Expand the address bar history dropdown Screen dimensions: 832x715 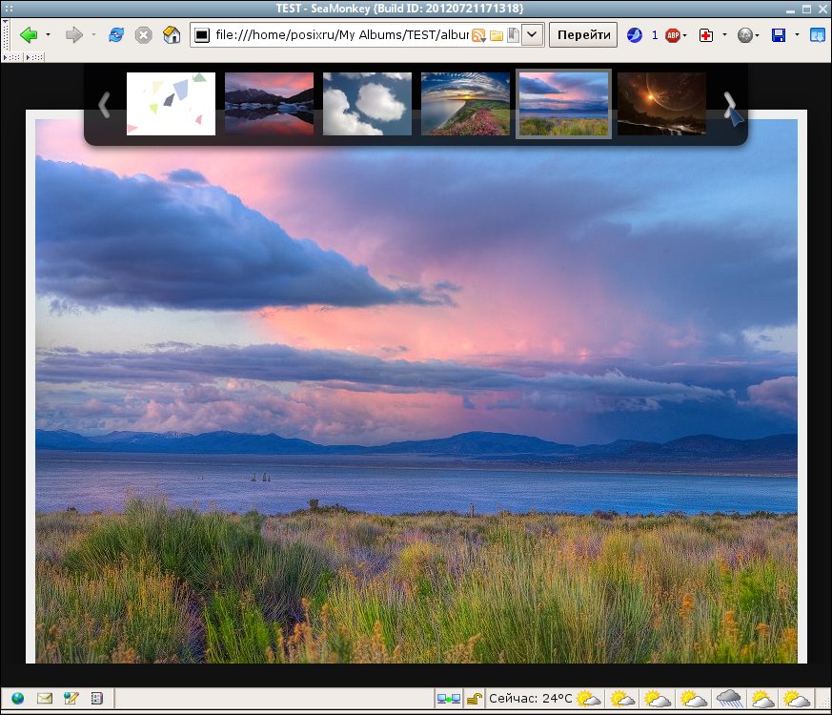[532, 35]
